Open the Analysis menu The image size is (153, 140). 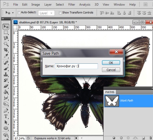click(x=85, y=5)
